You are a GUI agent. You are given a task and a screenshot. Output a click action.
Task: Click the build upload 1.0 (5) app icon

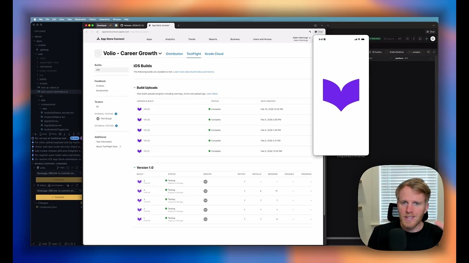point(139,109)
